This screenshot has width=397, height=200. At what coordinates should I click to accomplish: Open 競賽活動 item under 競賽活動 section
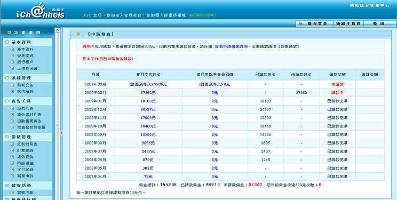25,193
